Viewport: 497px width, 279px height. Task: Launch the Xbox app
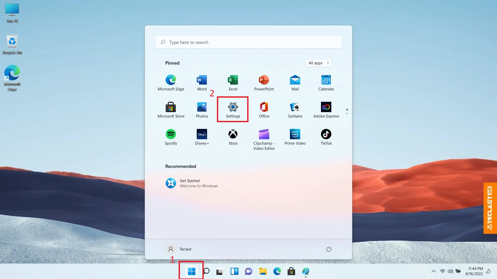point(233,134)
